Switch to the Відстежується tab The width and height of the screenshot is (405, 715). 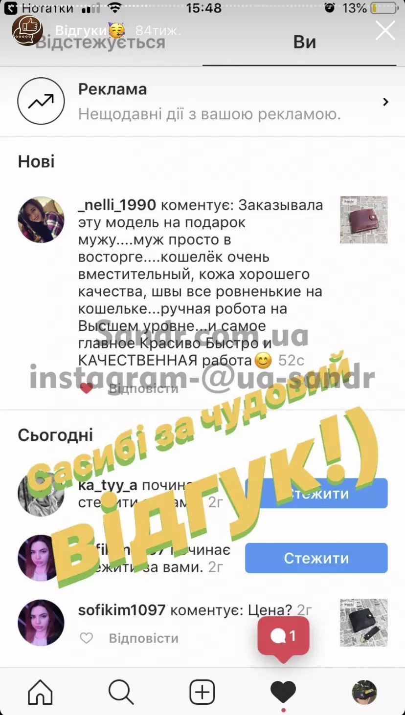(x=100, y=43)
